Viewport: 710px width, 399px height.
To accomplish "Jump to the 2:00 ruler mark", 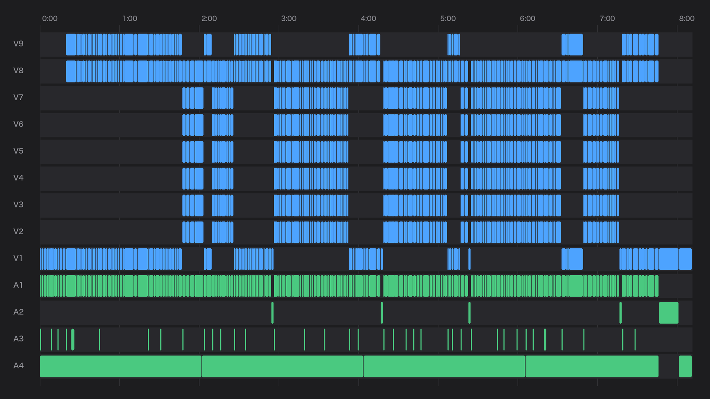I will pos(209,18).
